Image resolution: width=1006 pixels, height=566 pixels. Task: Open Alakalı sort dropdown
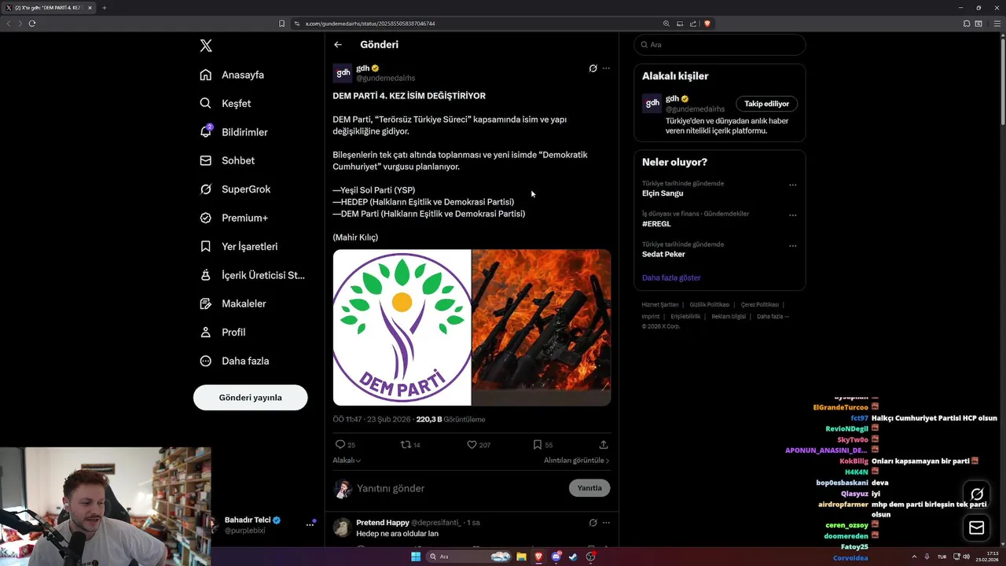click(x=347, y=460)
